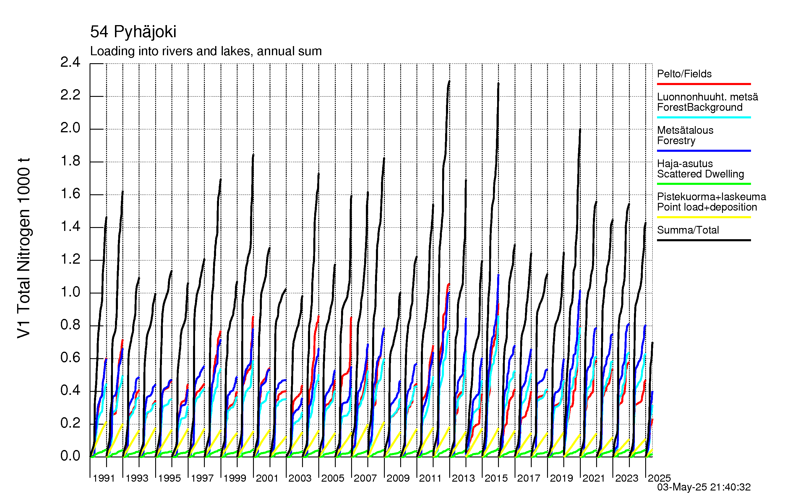Click the x-axis year 1991
798x502 pixels.
pyautogui.click(x=104, y=478)
